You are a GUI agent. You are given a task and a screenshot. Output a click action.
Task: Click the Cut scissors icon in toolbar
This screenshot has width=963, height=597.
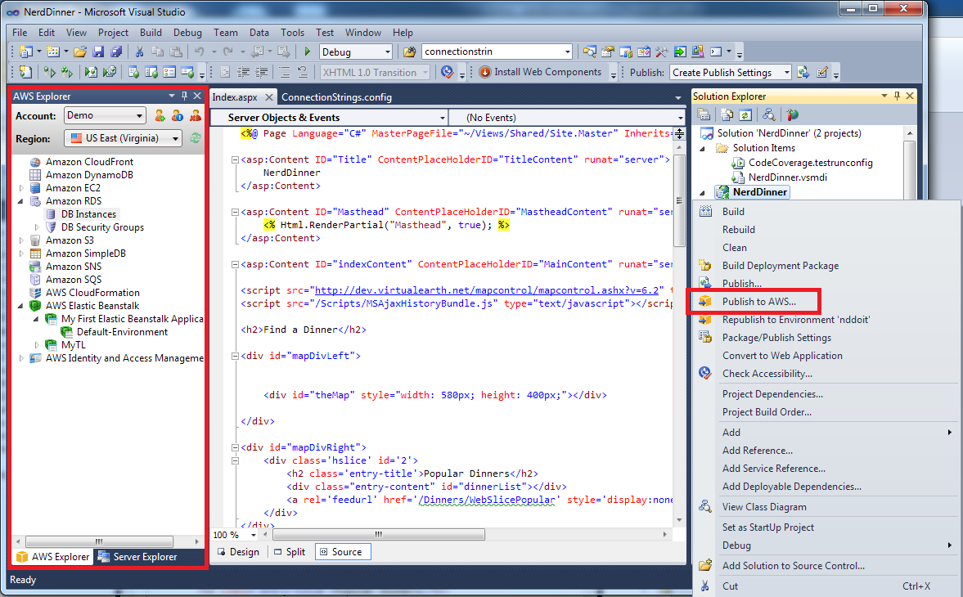pyautogui.click(x=139, y=52)
